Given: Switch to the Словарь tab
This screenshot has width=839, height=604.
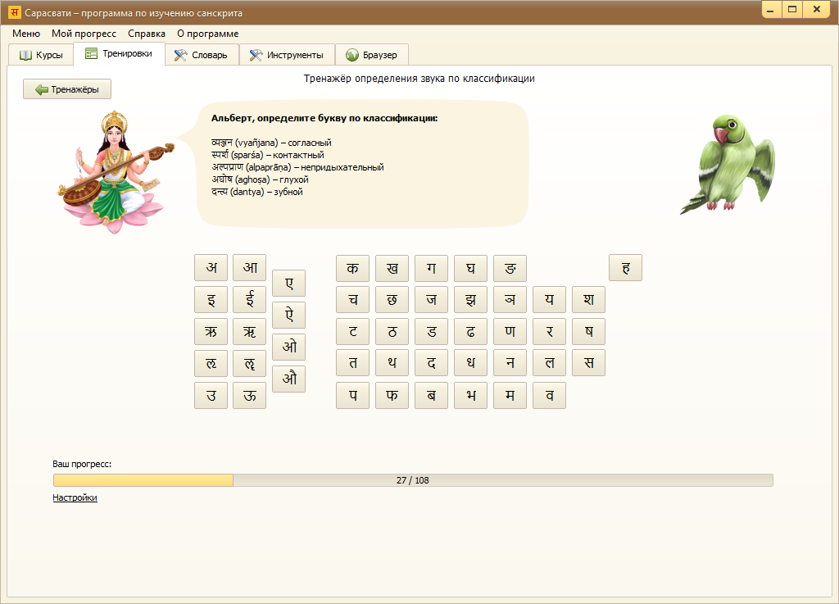Looking at the screenshot, I should point(202,55).
